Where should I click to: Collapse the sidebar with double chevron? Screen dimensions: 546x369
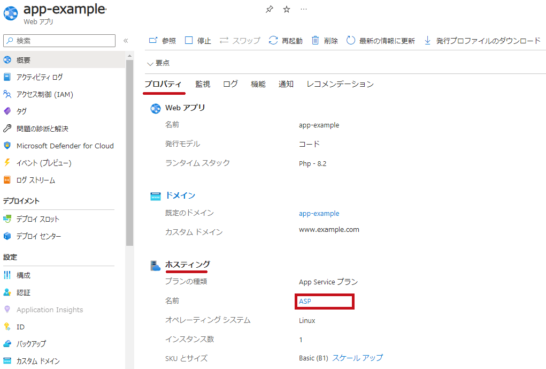tap(126, 41)
